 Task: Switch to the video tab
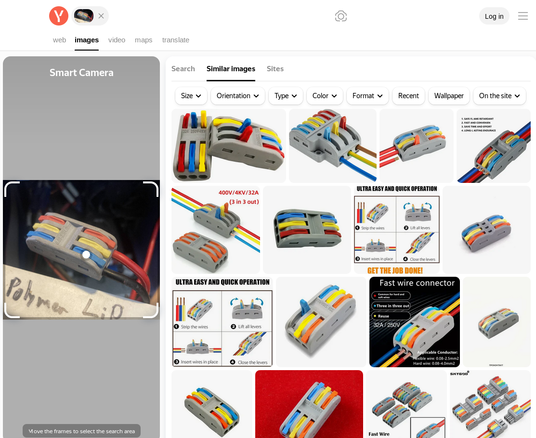click(x=117, y=40)
